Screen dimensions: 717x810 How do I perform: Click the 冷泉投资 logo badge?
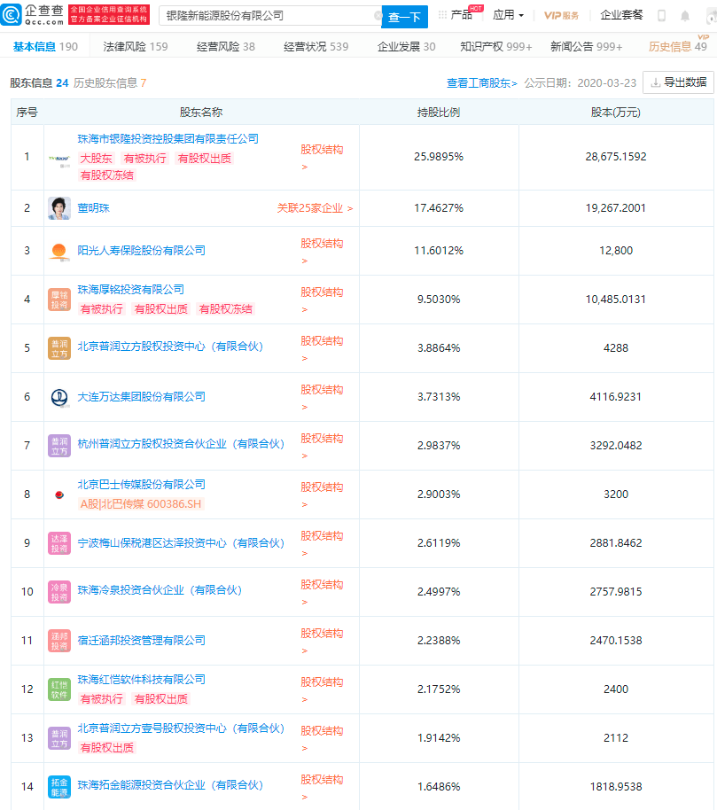(x=59, y=592)
